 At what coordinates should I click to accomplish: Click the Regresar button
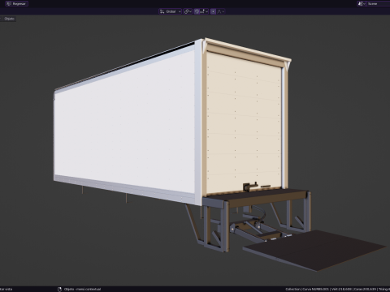(16, 4)
